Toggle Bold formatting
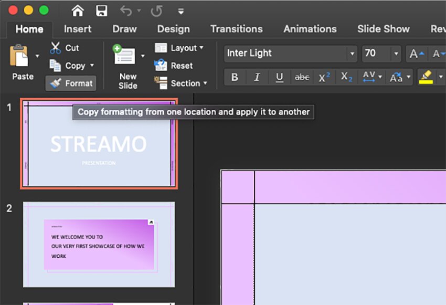 pos(235,78)
